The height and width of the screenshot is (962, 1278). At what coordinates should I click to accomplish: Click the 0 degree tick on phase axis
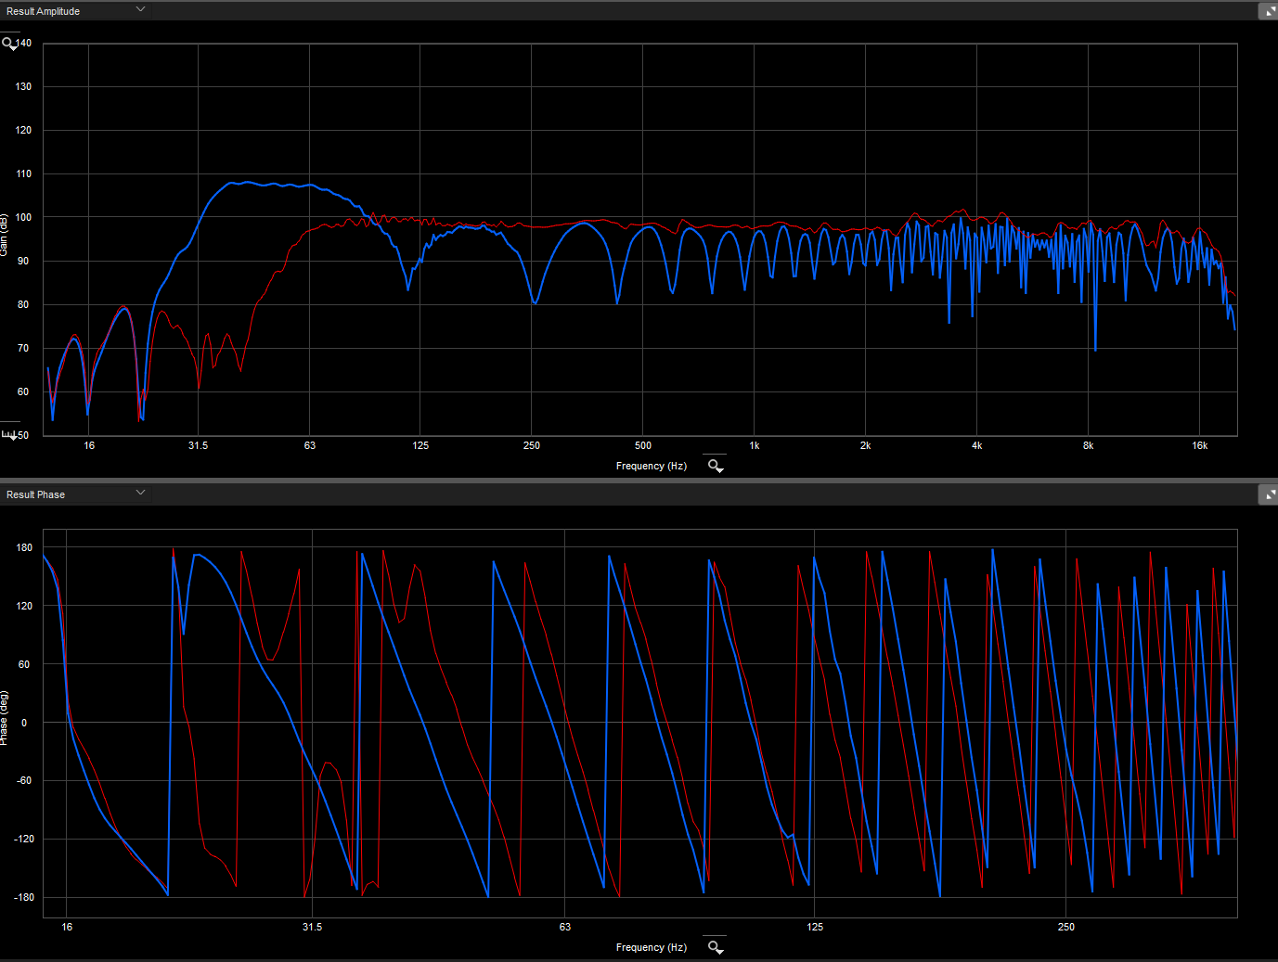[x=24, y=723]
